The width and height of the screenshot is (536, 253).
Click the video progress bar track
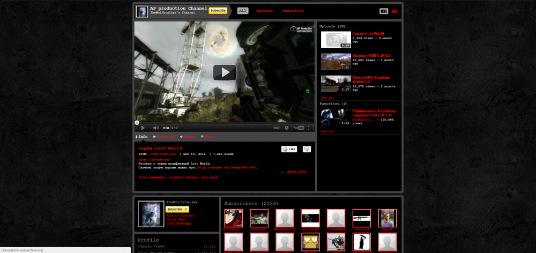click(x=226, y=122)
